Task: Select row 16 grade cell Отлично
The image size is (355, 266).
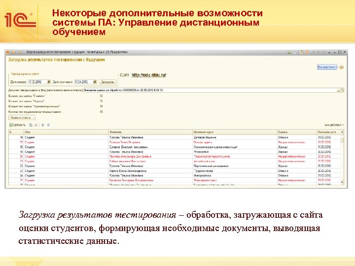Action: (x=297, y=137)
